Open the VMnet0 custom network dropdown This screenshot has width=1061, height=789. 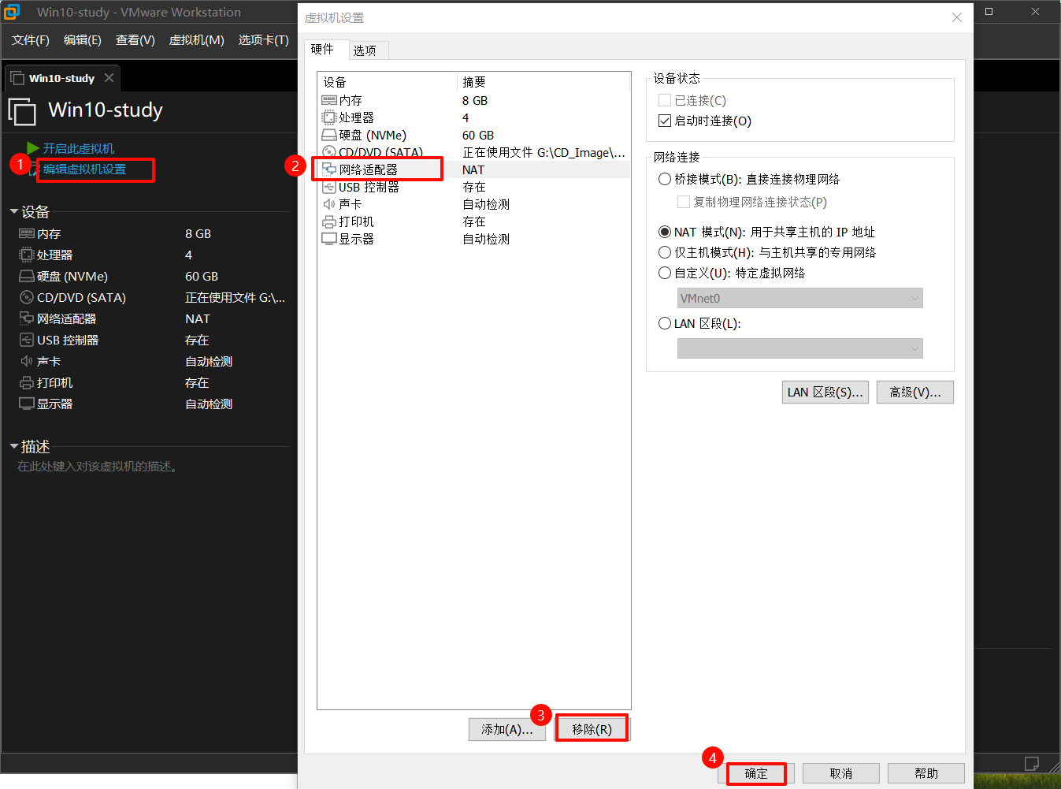tap(799, 298)
